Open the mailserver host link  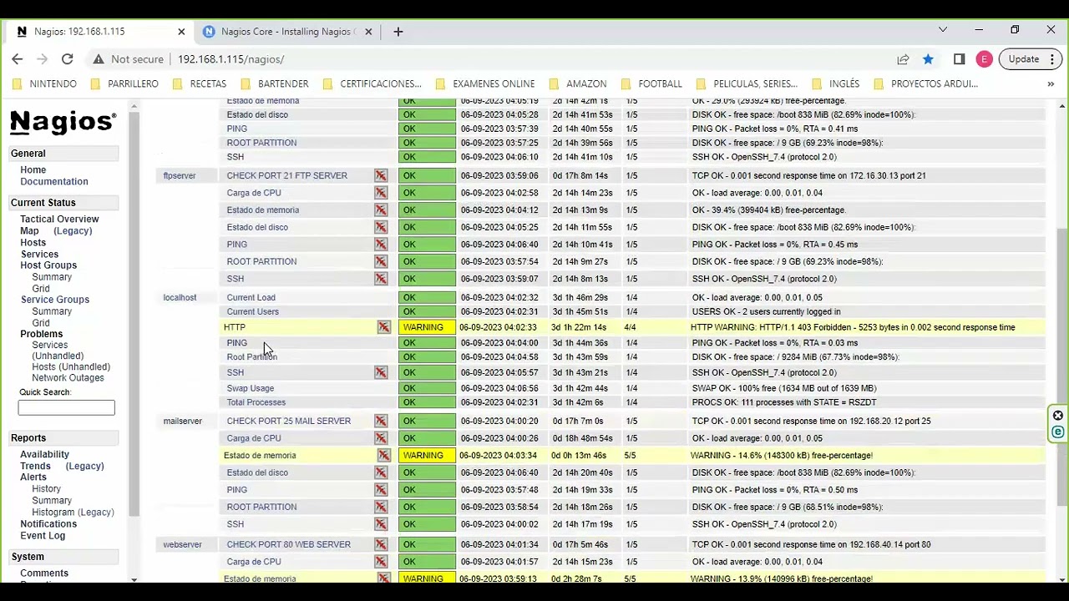click(183, 421)
